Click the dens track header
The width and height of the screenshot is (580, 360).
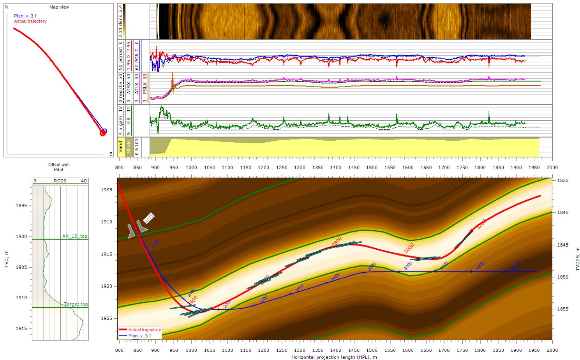coord(121,21)
